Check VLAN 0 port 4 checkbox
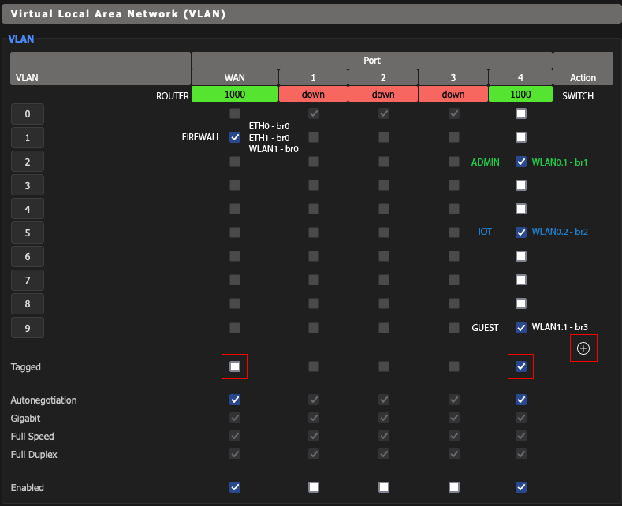This screenshot has height=506, width=622. pyautogui.click(x=520, y=113)
